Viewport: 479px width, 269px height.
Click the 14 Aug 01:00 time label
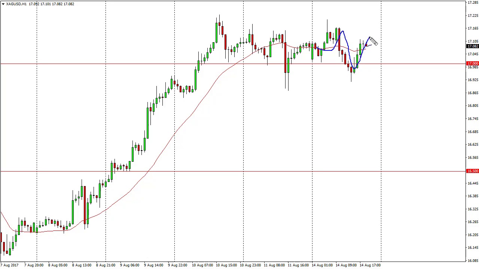[x=322, y=266]
